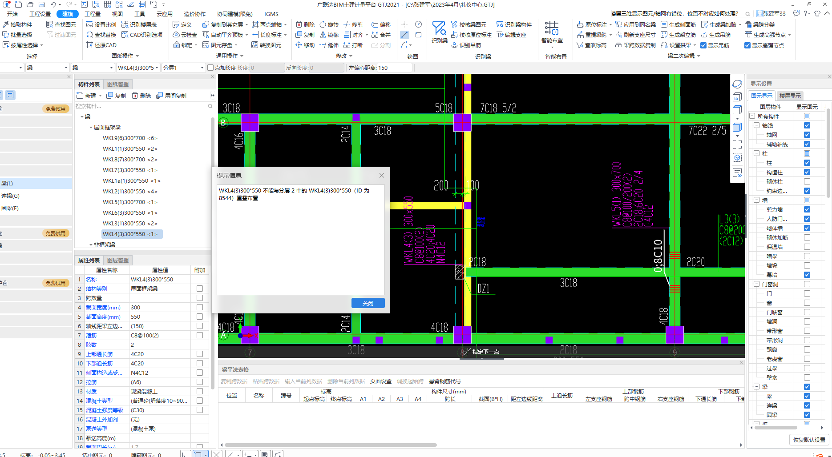This screenshot has height=457, width=832.
Task: Click the 新建 button in component list
Action: point(88,96)
